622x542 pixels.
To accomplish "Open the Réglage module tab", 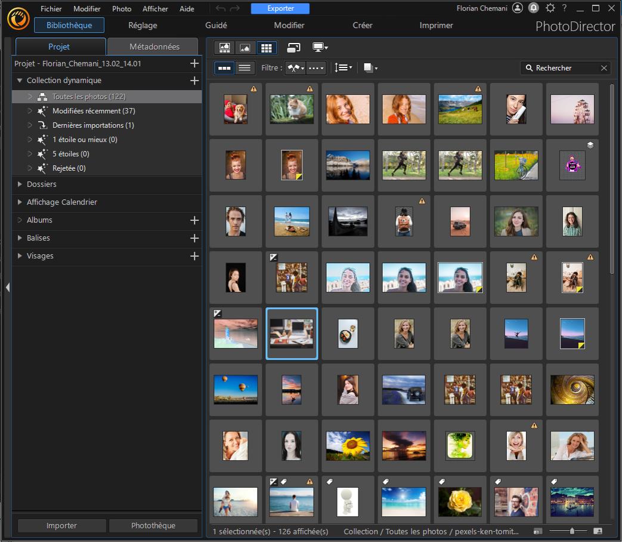I will 143,25.
